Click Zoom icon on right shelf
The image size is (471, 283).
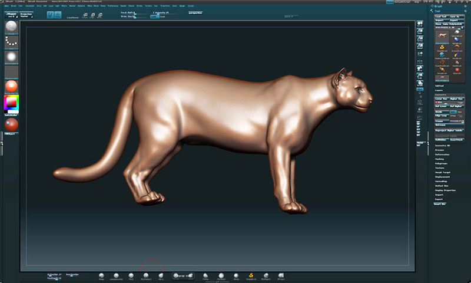click(x=420, y=31)
